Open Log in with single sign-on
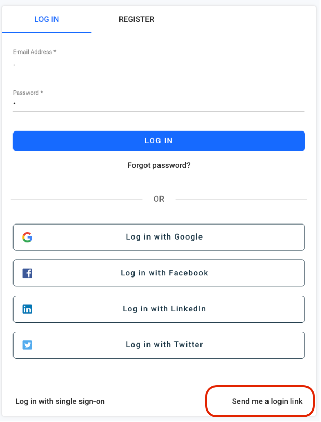This screenshot has height=422, width=321. point(60,401)
